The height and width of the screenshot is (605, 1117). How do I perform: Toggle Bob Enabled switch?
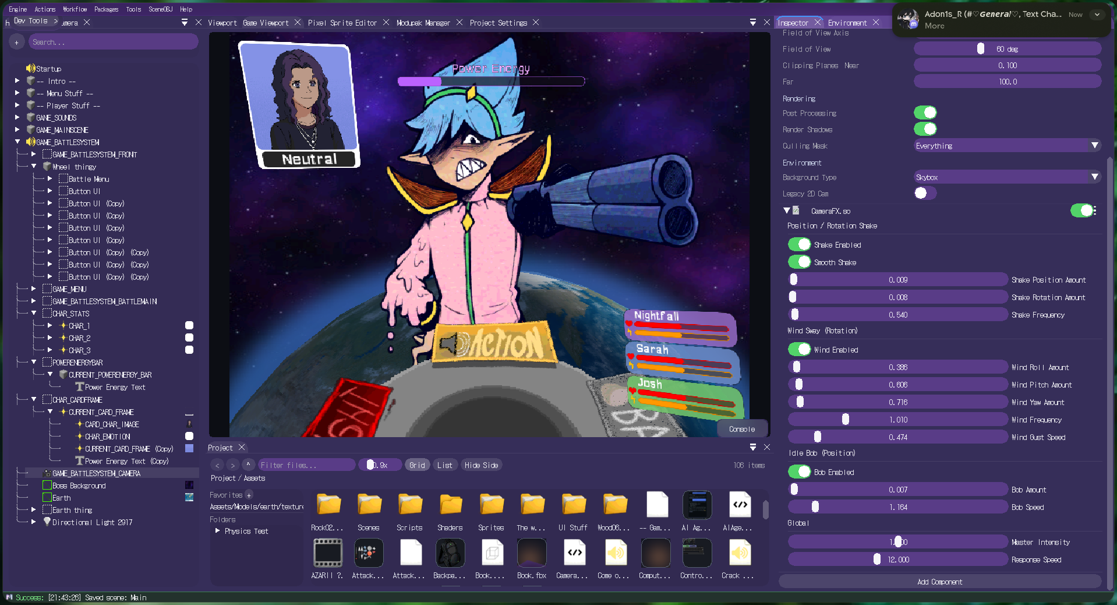point(800,472)
